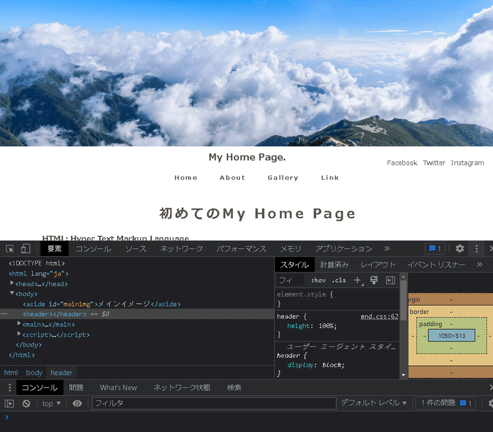Click the 1050×513 content box in box model
The image size is (493, 432).
(x=452, y=336)
